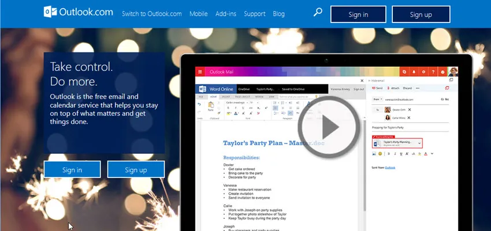Click Sign in button in top header
Screen dimensions: 491x231
(358, 14)
